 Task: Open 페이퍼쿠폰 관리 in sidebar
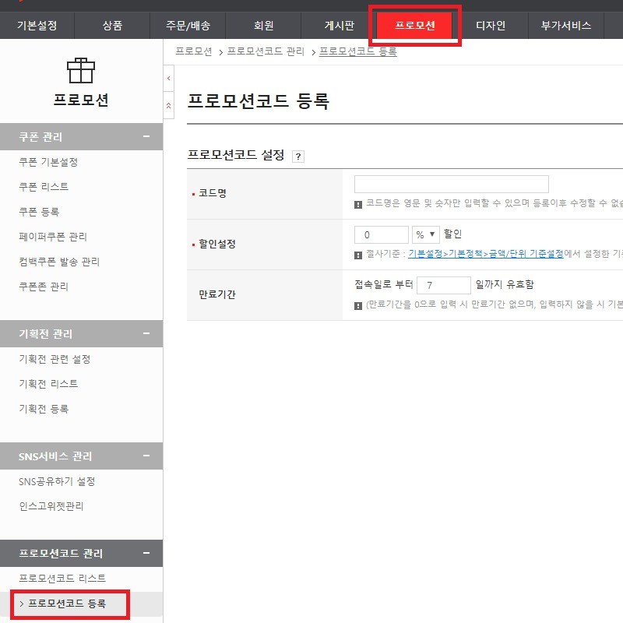pyautogui.click(x=53, y=237)
